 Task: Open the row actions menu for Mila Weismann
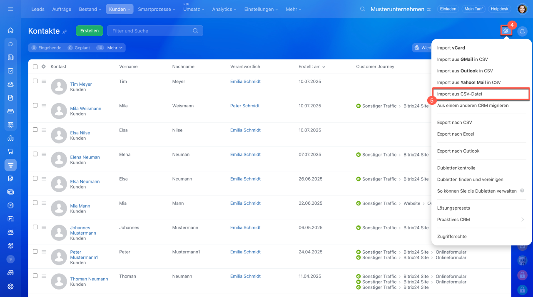point(44,106)
